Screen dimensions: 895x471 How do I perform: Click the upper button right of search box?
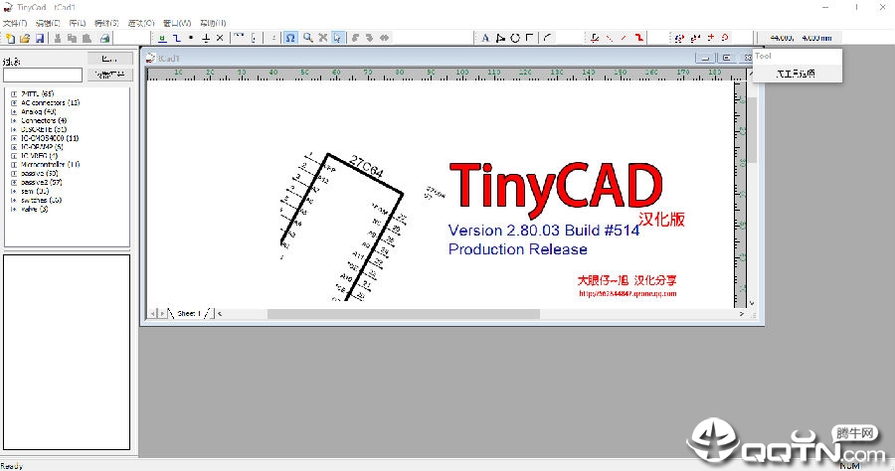coord(109,59)
